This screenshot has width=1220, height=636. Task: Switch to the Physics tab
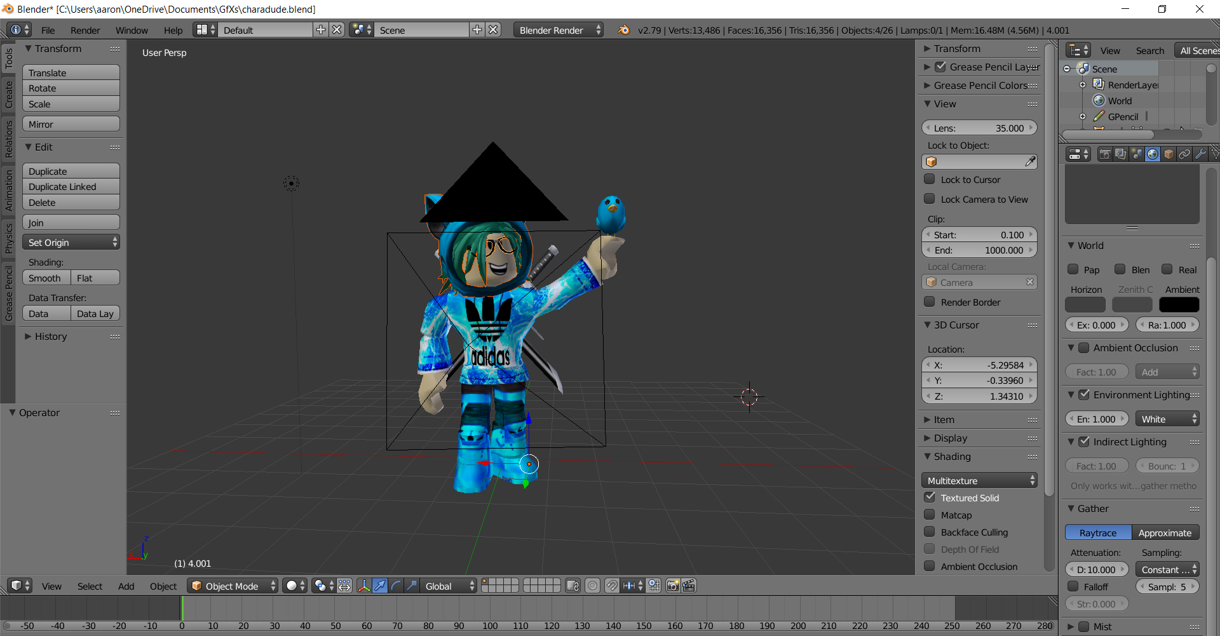click(8, 238)
